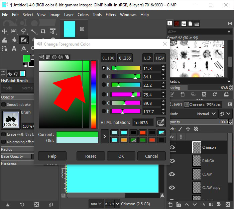Select the Free Select lasso tool
234x209 pixels.
pyautogui.click(x=24, y=31)
